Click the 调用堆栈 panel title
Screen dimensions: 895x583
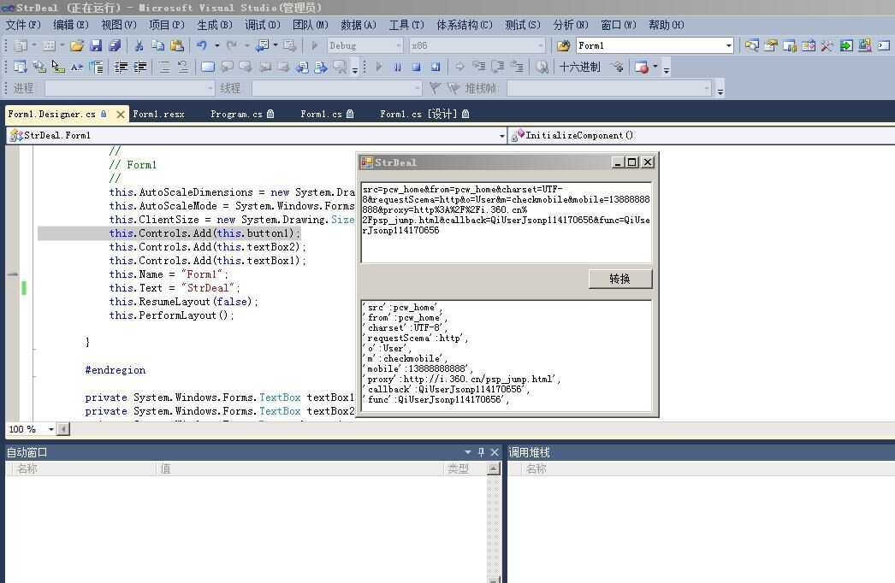[x=529, y=452]
